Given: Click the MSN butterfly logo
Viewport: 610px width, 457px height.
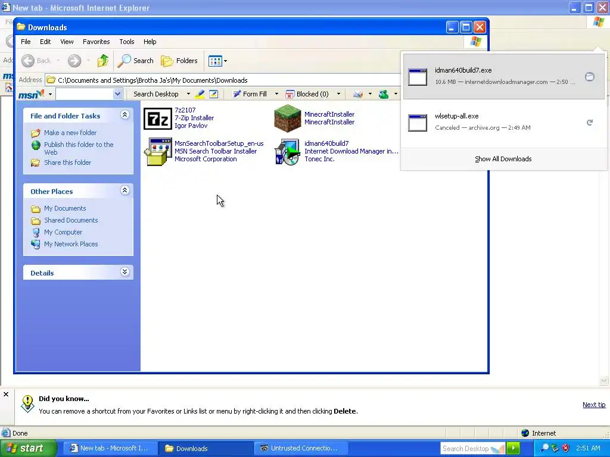Looking at the screenshot, I should (x=31, y=94).
